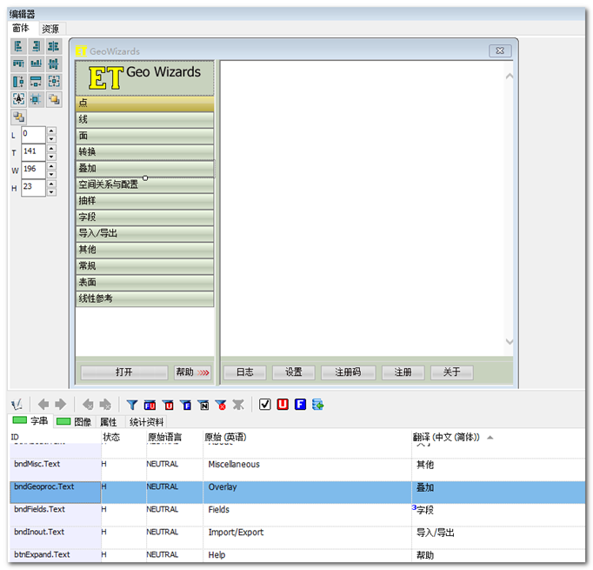Image resolution: width=593 pixels, height=570 pixels.
Task: Click the 日志 button
Action: [x=245, y=372]
